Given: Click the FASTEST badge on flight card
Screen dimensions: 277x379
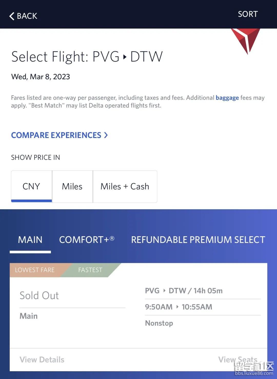Looking at the screenshot, I should tap(90, 270).
